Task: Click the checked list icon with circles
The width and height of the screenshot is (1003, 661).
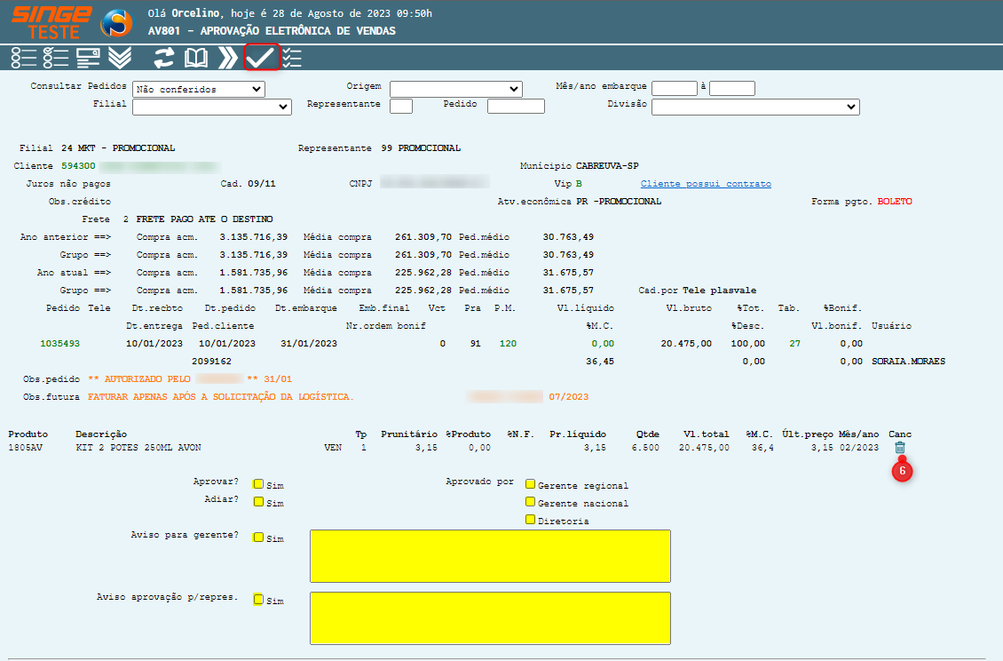Action: click(x=55, y=58)
